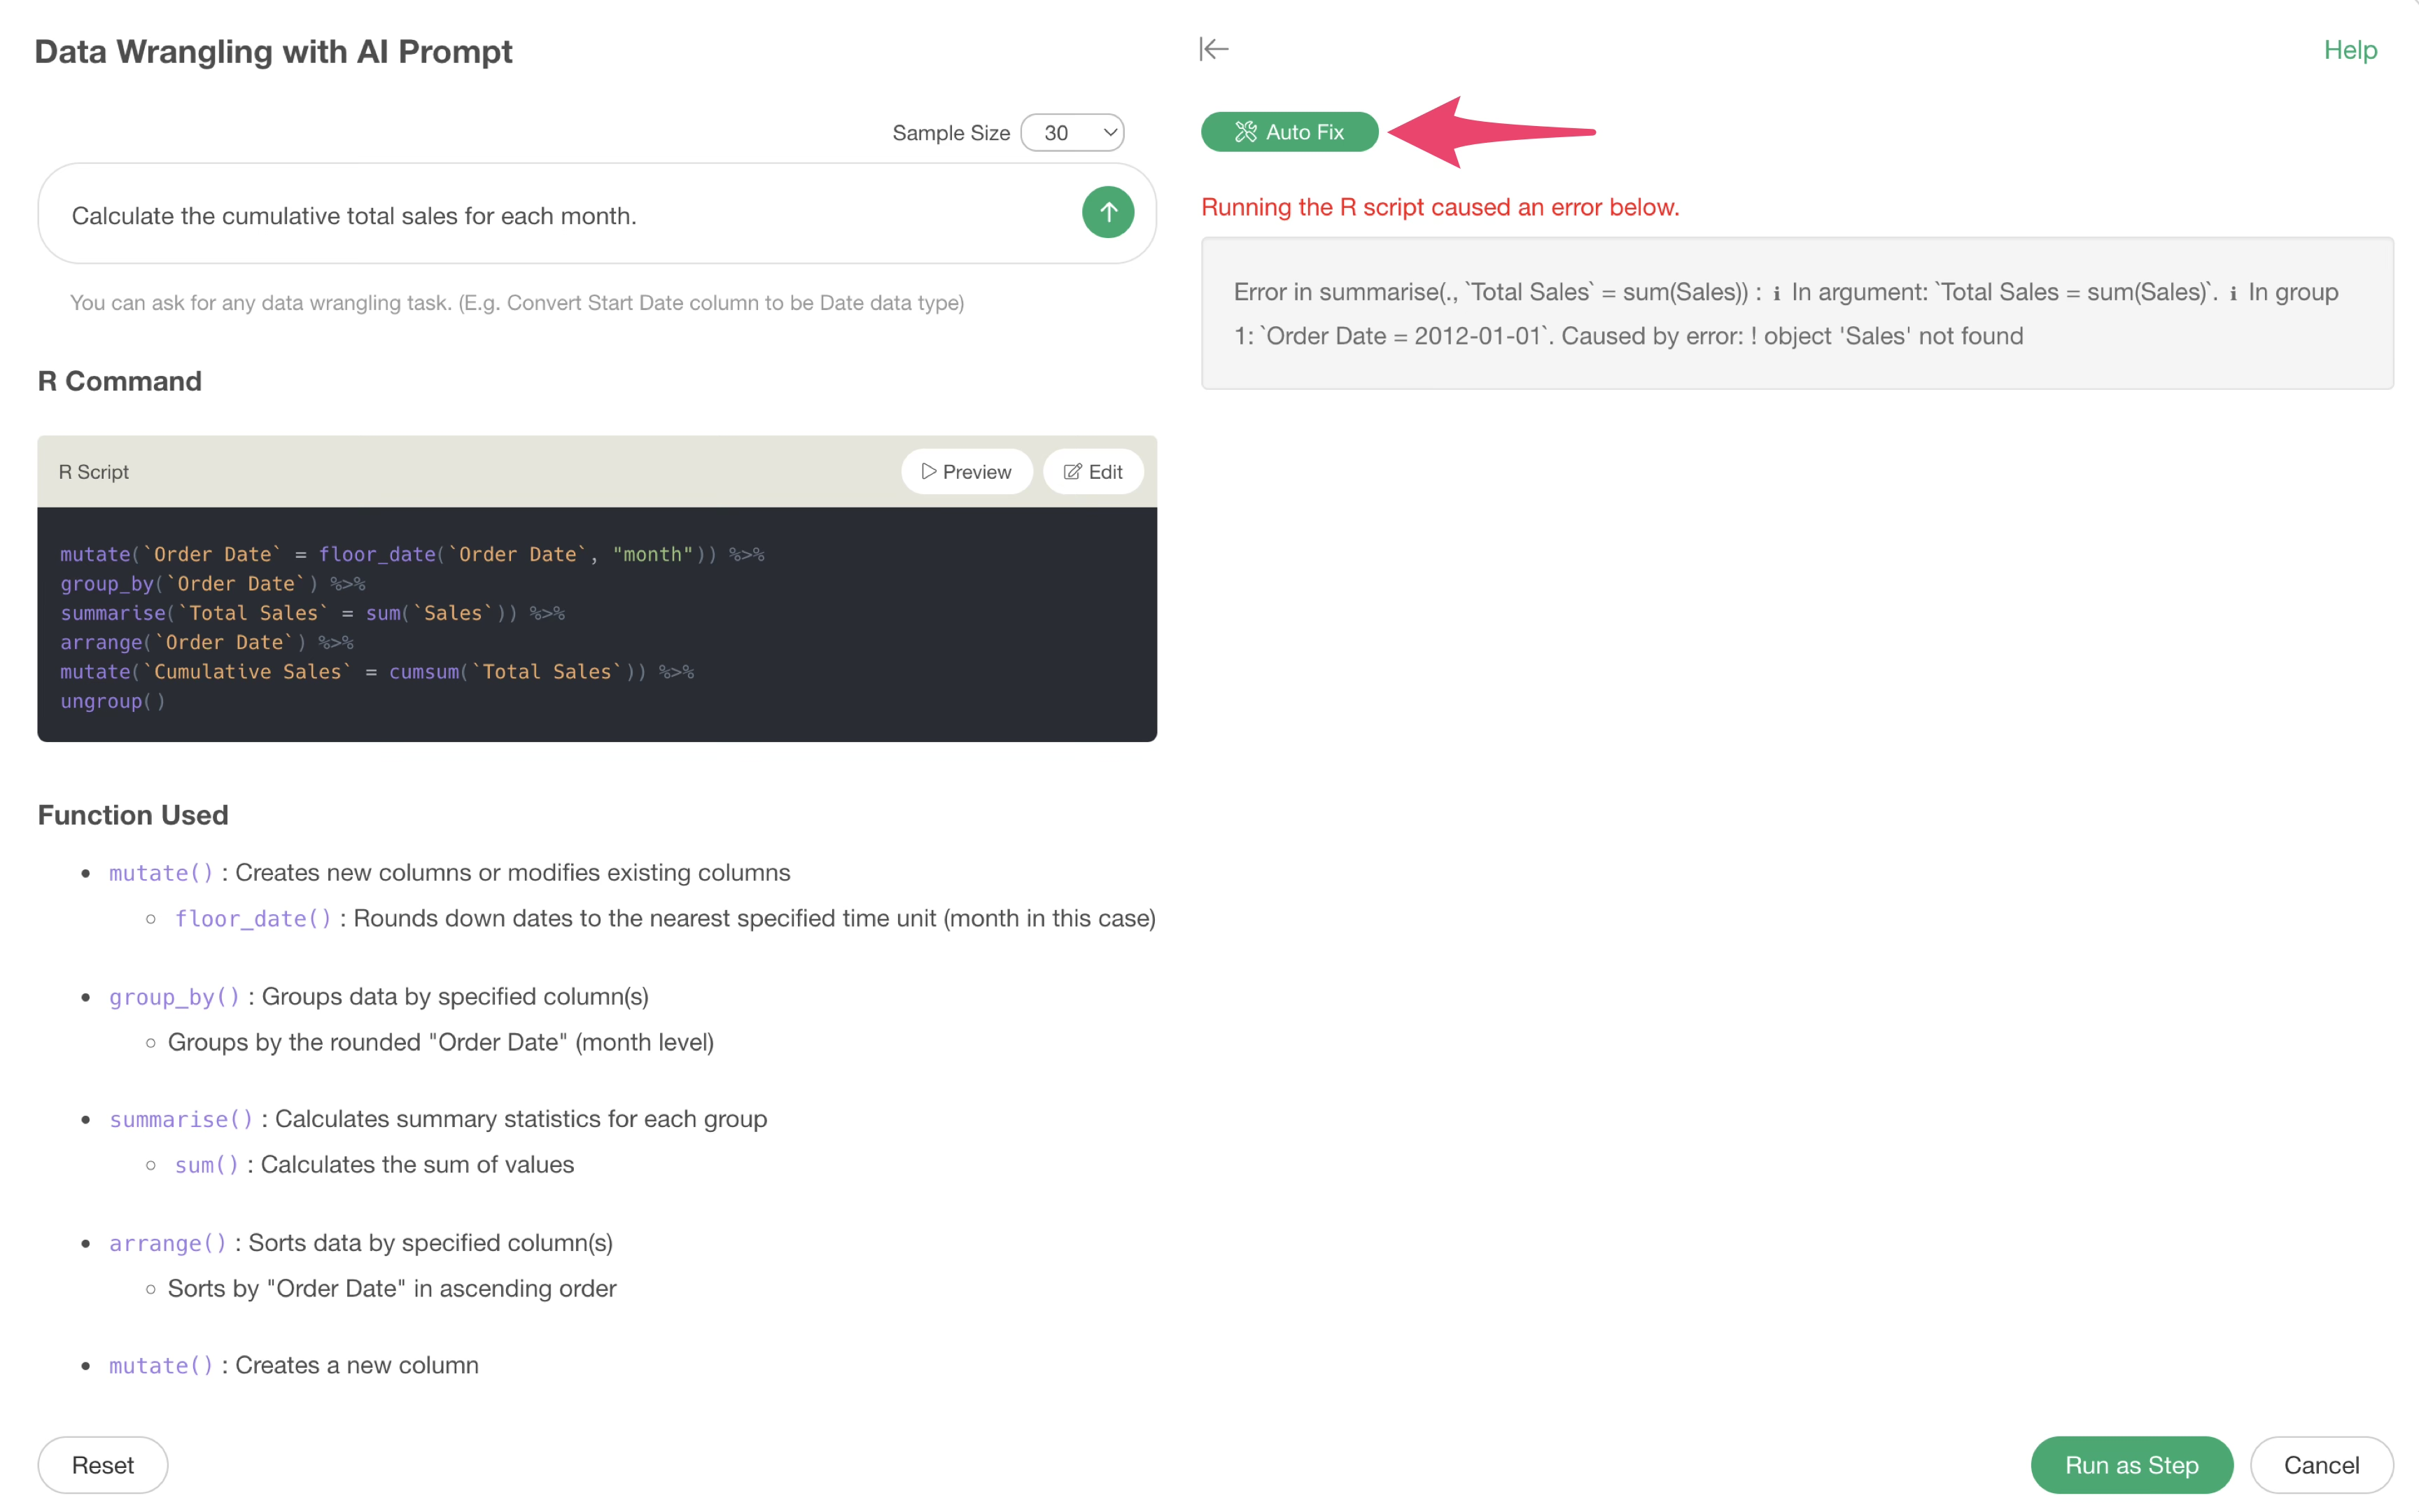Screen dimensions: 2419x1512
Task: Click the summarise() function reference
Action: click(181, 1118)
